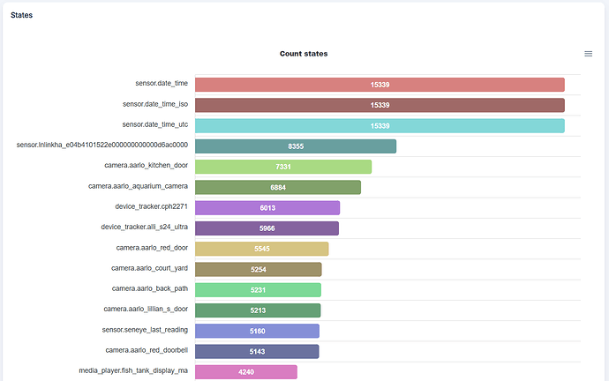The height and width of the screenshot is (381, 609).
Task: Select the pink media_player.fish_tank bar
Action: click(x=246, y=371)
